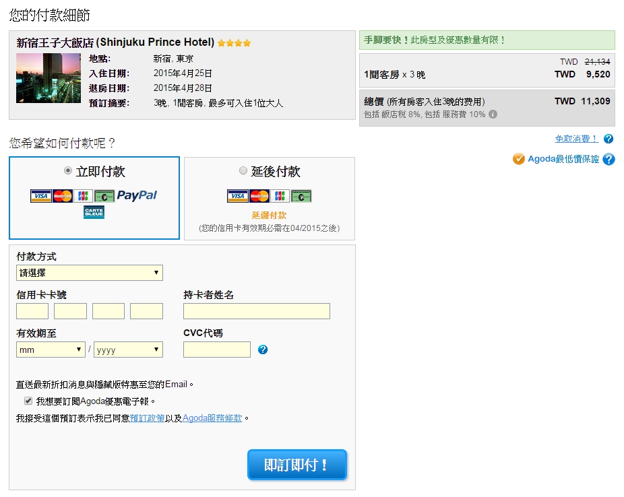Open the Agoda服務條款 link
Image resolution: width=624 pixels, height=497 pixels.
coord(212,418)
